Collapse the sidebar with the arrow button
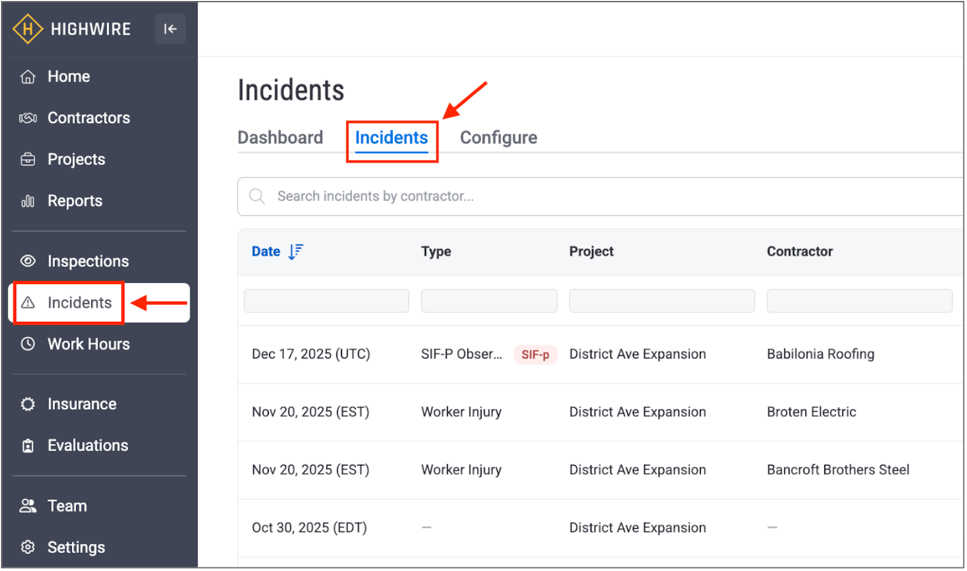The height and width of the screenshot is (571, 967). pos(170,29)
